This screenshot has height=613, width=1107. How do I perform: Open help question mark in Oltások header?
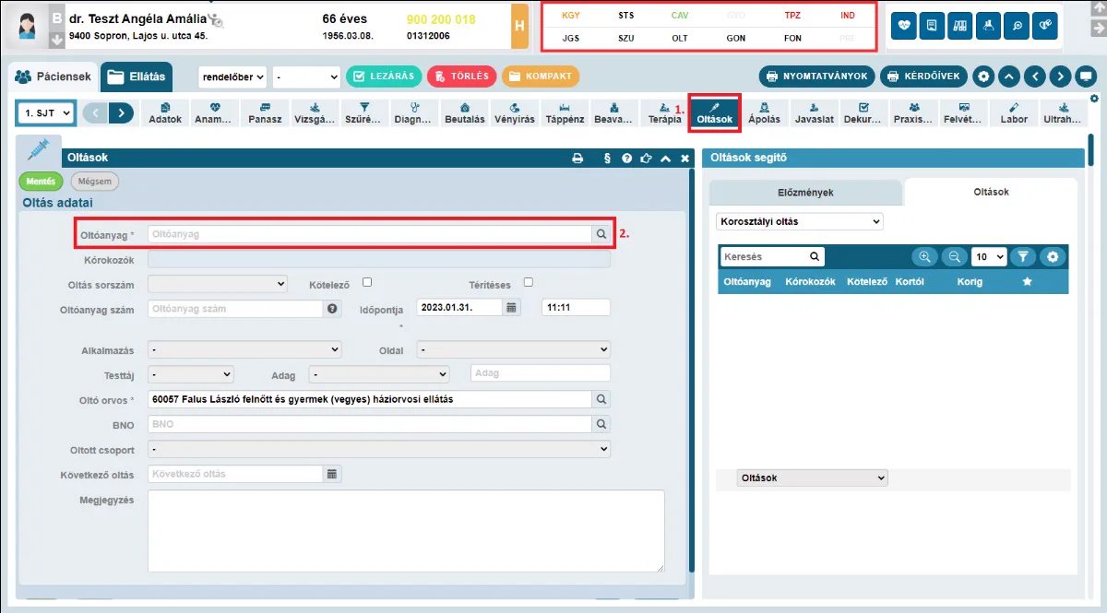pos(627,159)
